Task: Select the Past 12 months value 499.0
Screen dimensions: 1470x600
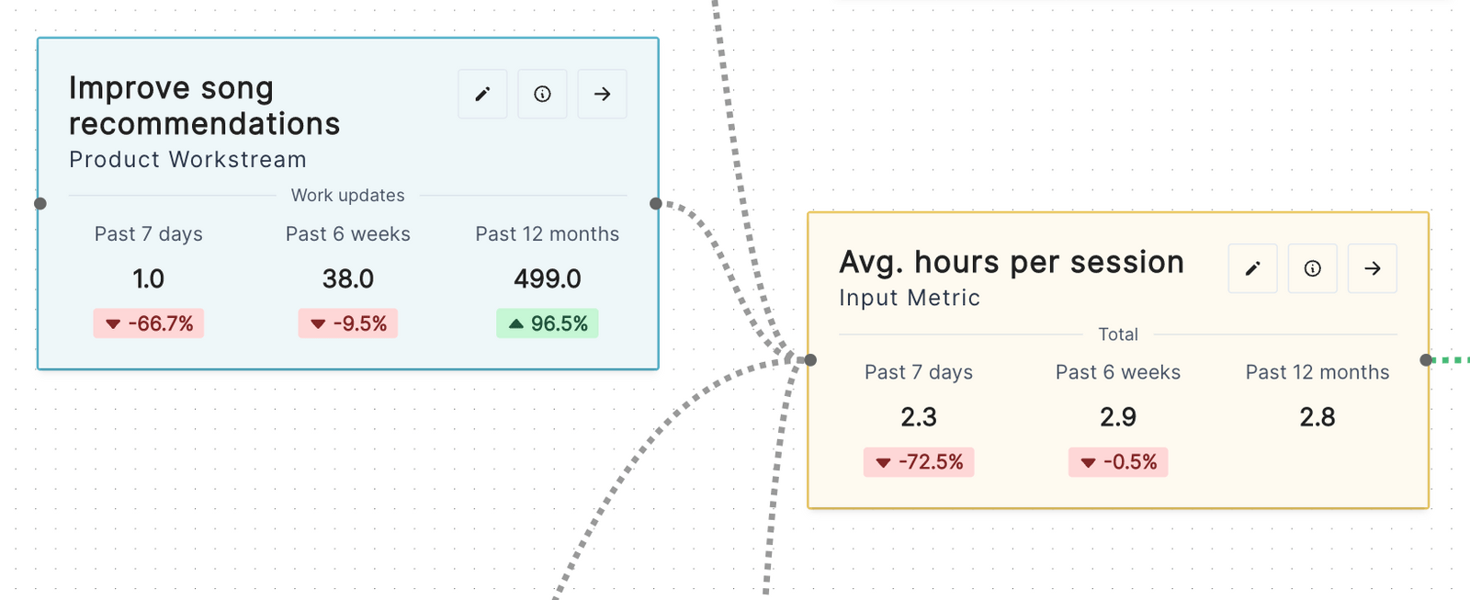Action: point(547,278)
